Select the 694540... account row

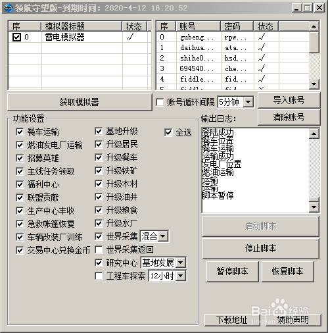(x=233, y=69)
